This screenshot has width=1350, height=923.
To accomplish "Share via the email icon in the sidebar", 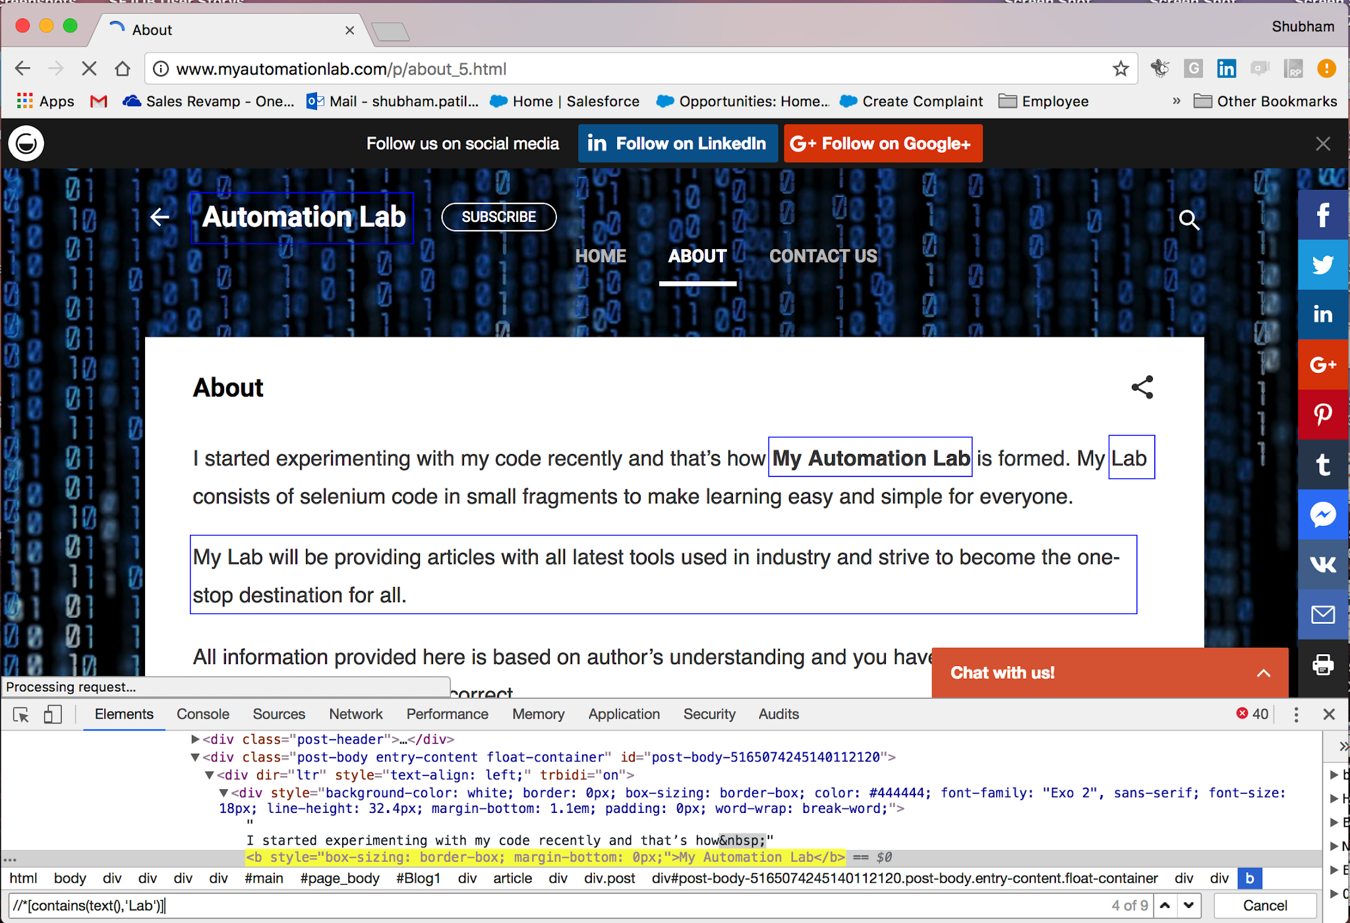I will (1323, 615).
